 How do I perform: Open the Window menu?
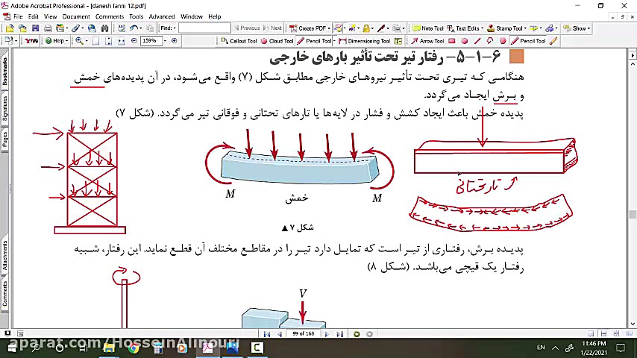click(192, 16)
